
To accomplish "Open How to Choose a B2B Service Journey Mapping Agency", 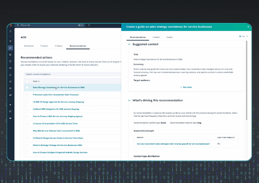I will pos(58,116).
